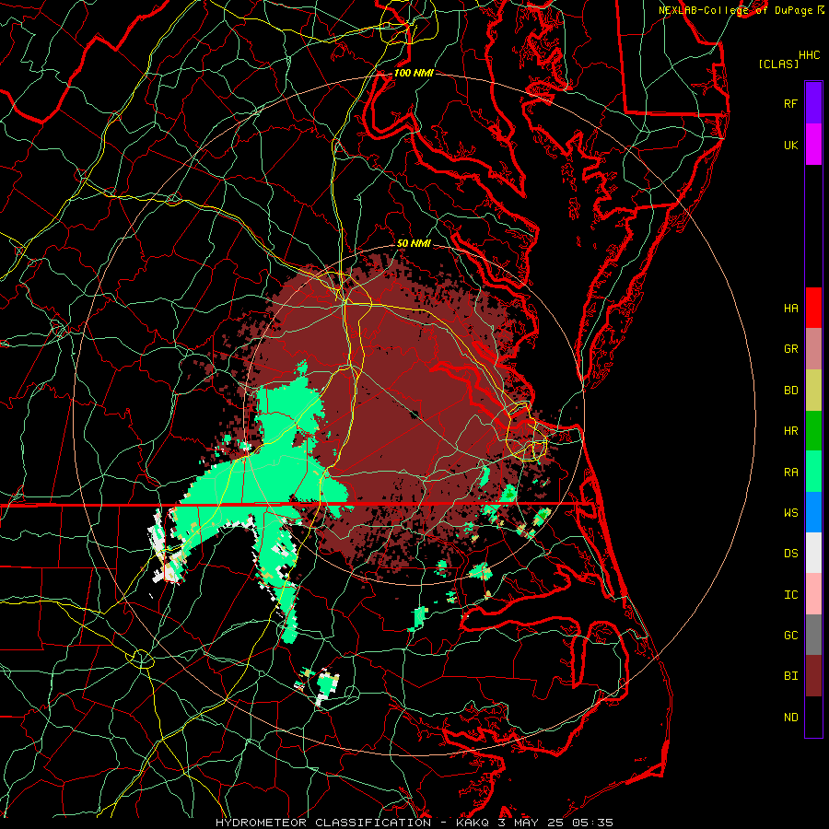Click the 100 NMI range ring label
Image resolution: width=829 pixels, height=829 pixels.
tap(414, 73)
